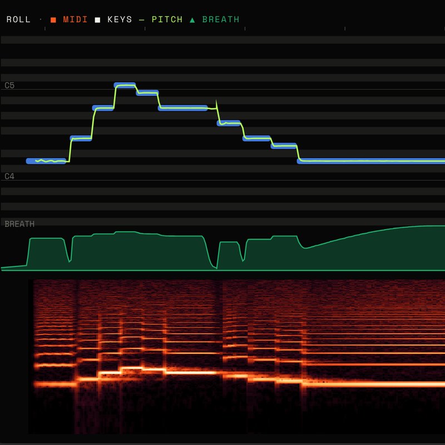Click the deepest dip of the breath curve
This screenshot has width=445, height=445.
217,268
